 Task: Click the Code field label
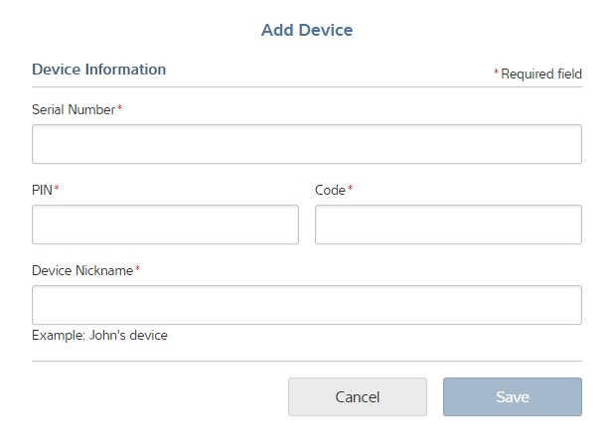330,190
